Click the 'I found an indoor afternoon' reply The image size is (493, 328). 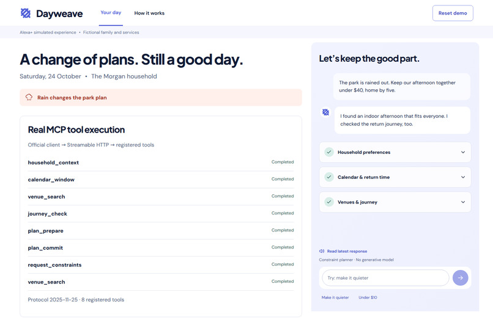pyautogui.click(x=402, y=120)
